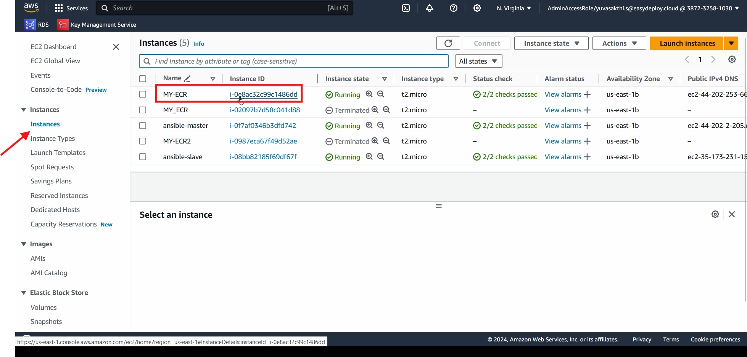Open instance i-0e8ac32c99c1486dd link

point(264,94)
